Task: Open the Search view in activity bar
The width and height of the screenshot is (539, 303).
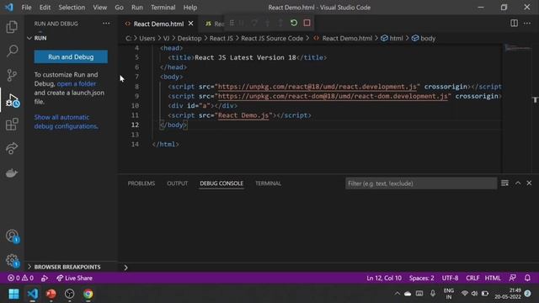Action: pyautogui.click(x=12, y=50)
